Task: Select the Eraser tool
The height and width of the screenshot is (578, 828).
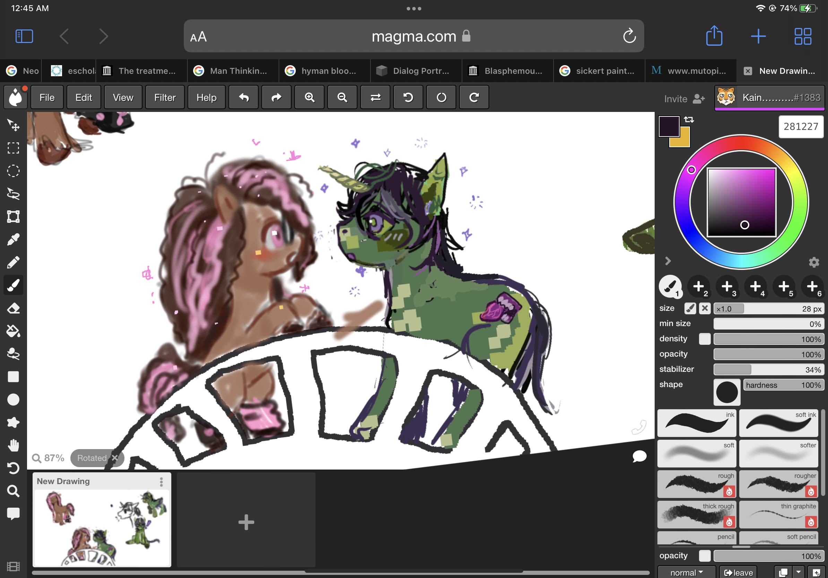Action: coord(13,308)
